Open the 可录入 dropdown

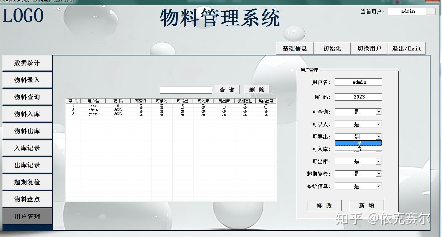click(x=379, y=124)
